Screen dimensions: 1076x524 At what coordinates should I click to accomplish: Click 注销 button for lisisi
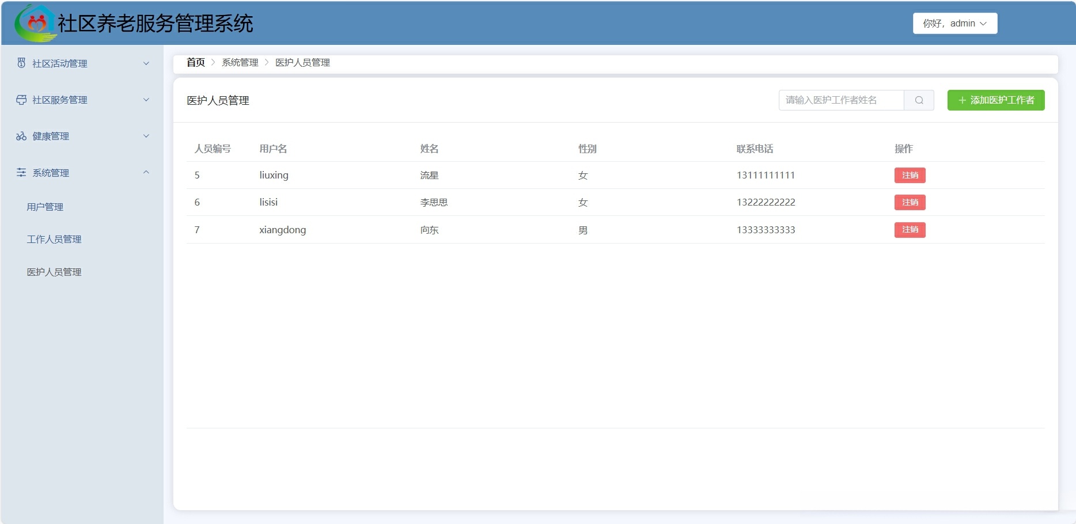click(x=910, y=202)
